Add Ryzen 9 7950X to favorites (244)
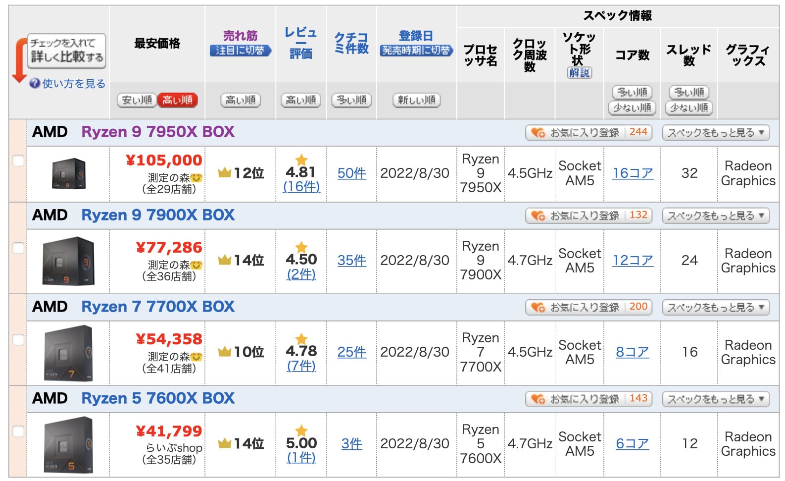The width and height of the screenshot is (785, 481). [x=589, y=132]
